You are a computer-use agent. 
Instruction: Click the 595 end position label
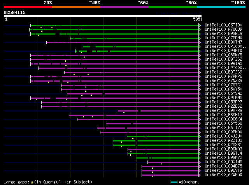click(x=196, y=19)
